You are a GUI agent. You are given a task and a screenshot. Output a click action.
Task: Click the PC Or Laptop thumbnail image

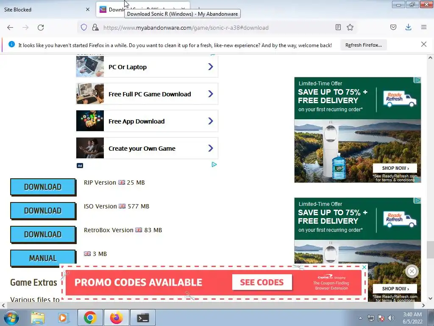(x=90, y=67)
